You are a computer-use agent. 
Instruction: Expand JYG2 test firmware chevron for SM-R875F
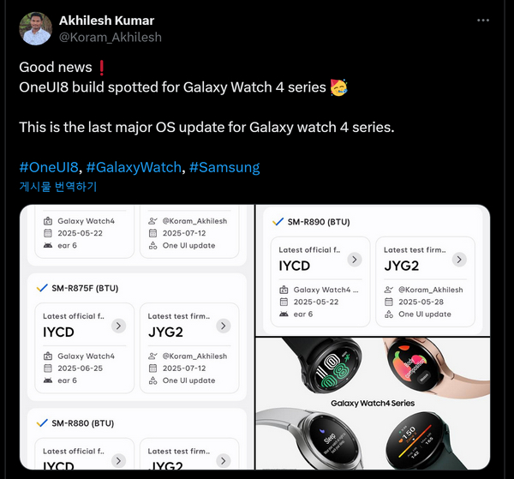224,326
